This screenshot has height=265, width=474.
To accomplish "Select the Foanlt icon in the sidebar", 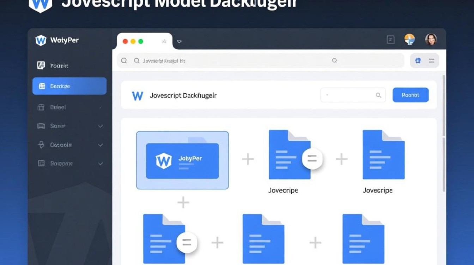I will point(41,65).
